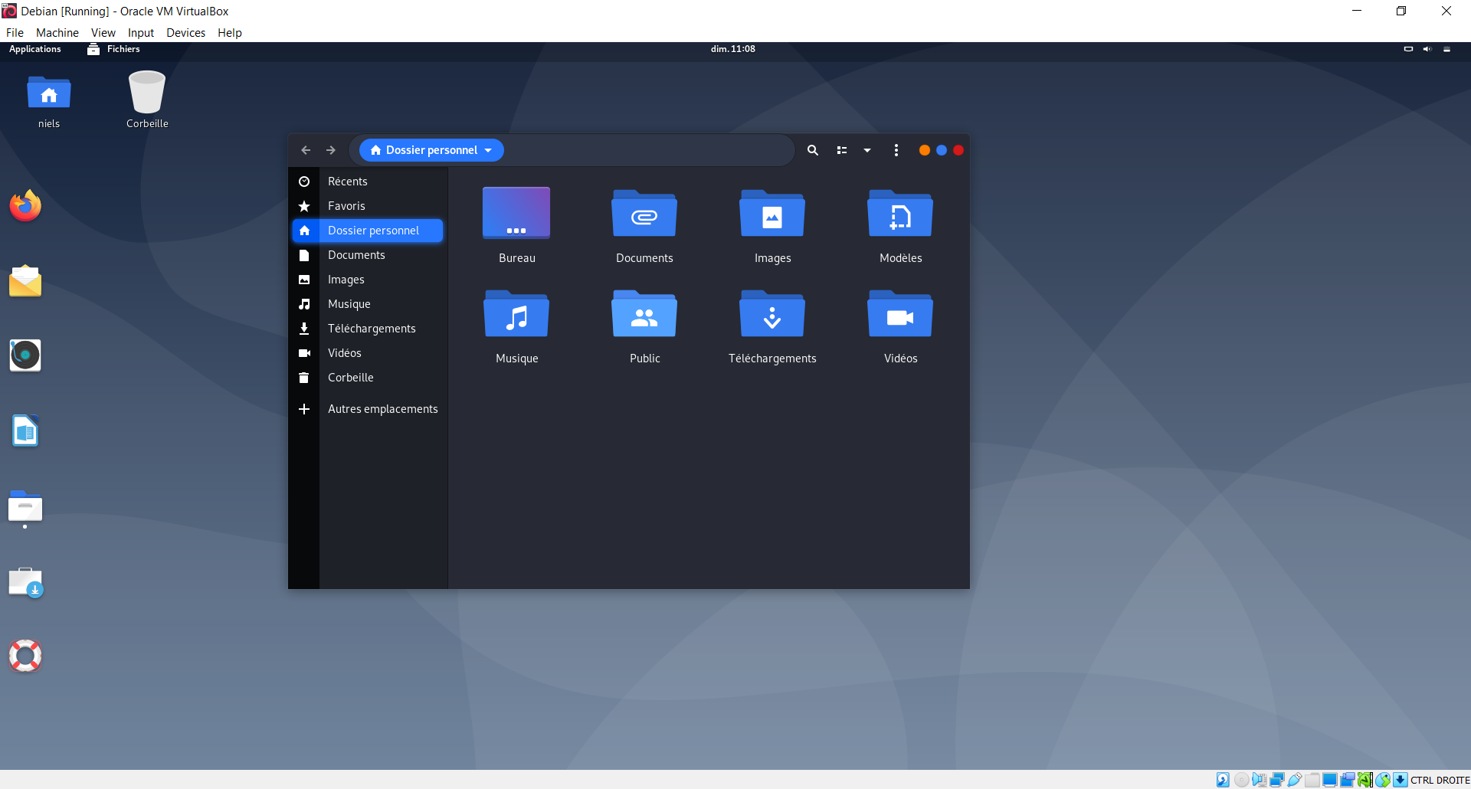Viewport: 1471px width, 789px height.
Task: Open the Applications menu in top panel
Action: [35, 49]
